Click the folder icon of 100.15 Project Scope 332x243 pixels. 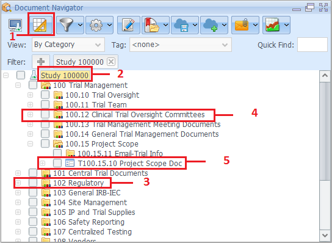pyautogui.click(x=58, y=144)
